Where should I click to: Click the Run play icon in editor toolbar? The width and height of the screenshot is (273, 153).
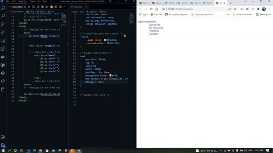click(x=29, y=7)
